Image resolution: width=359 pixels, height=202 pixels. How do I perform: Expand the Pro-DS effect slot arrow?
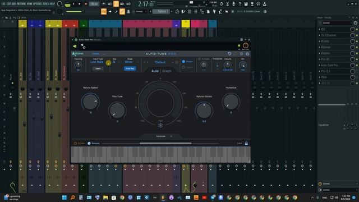click(x=319, y=59)
